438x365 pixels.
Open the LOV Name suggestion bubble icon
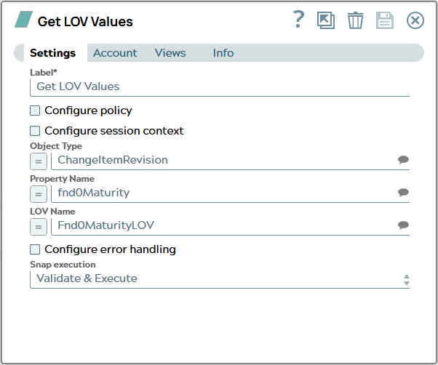coord(403,225)
